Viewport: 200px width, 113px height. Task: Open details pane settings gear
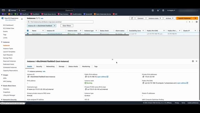pyautogui.click(x=193, y=61)
